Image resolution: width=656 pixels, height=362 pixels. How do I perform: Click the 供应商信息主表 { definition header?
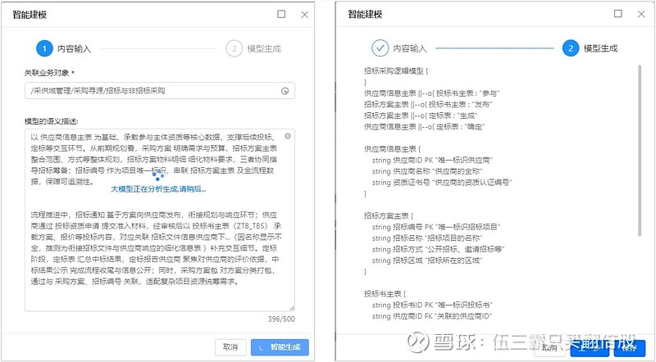point(393,149)
